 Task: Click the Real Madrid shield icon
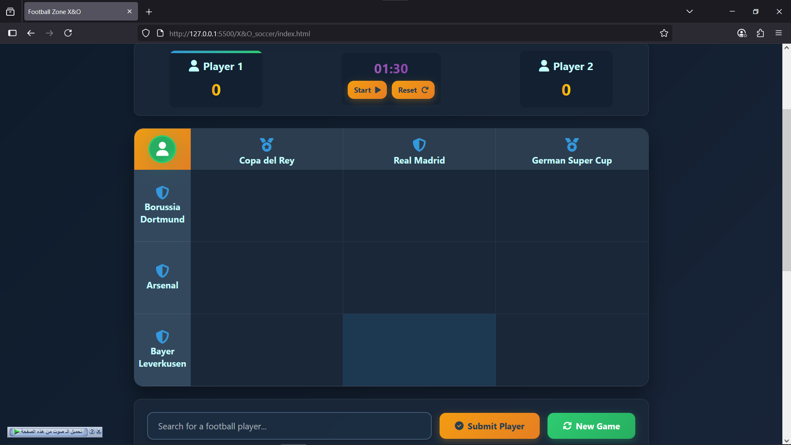coord(419,145)
